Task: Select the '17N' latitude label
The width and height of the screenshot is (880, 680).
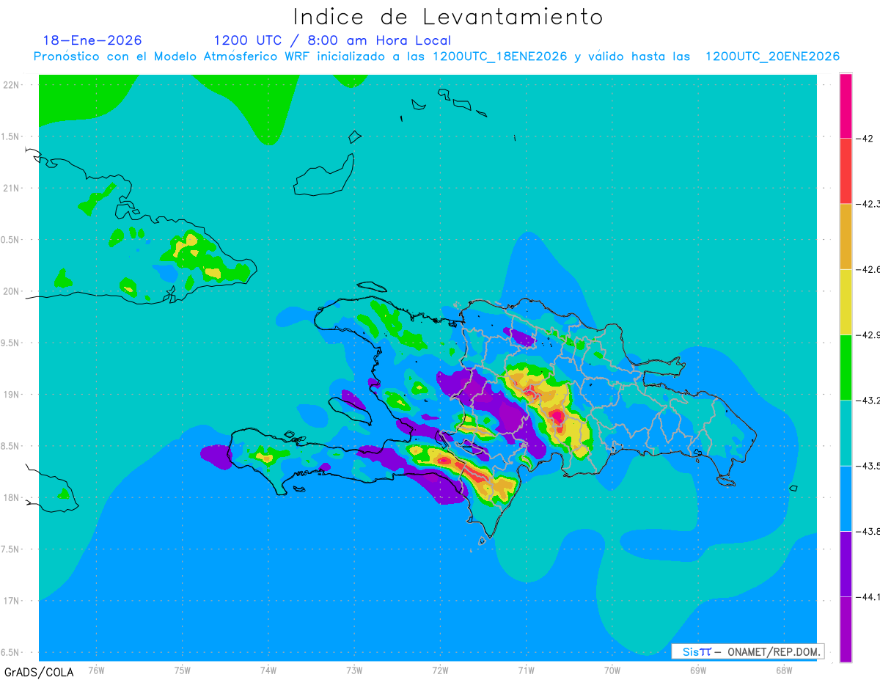Action: point(12,601)
